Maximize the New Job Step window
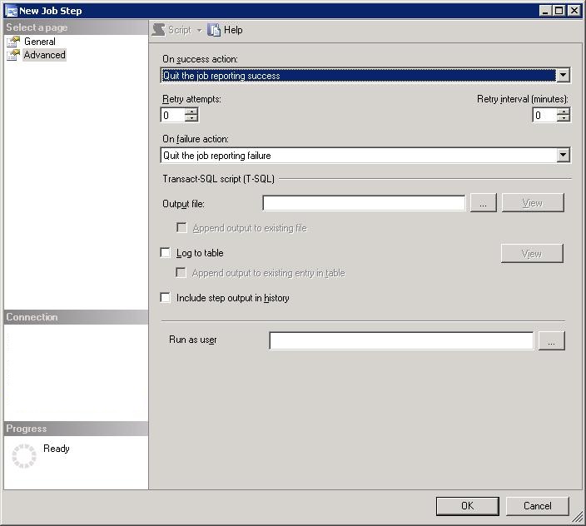 [x=559, y=11]
